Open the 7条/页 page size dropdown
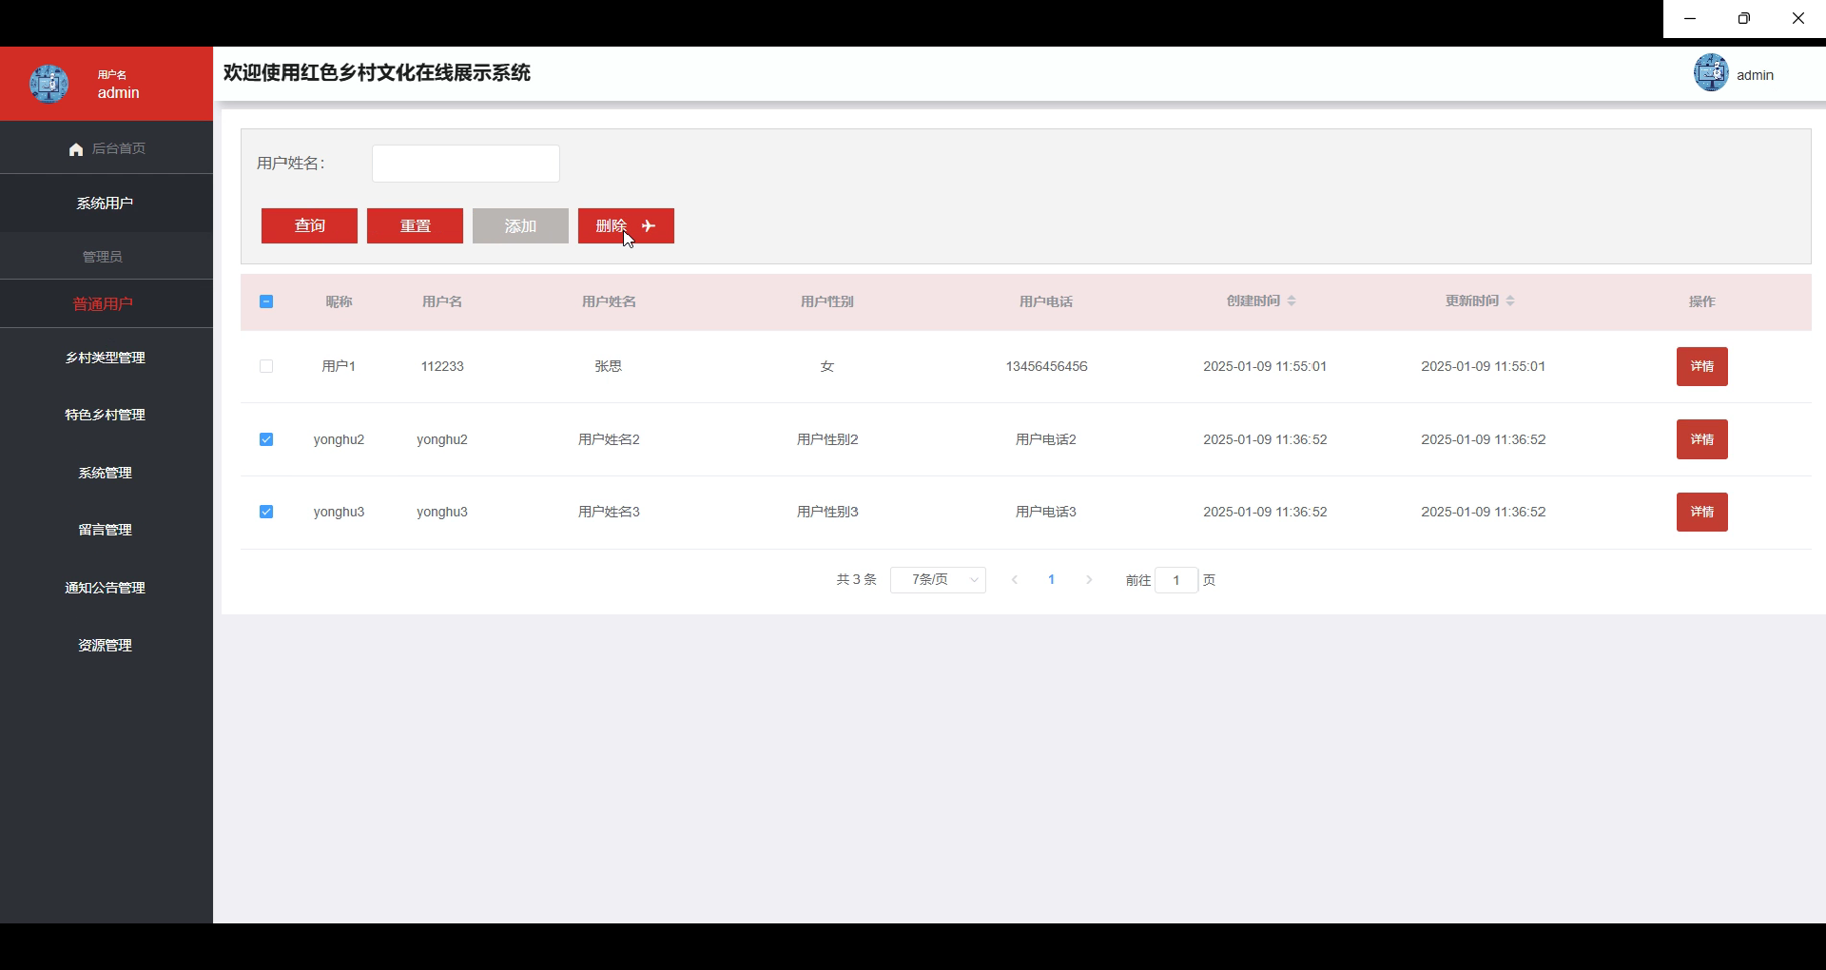 point(938,580)
